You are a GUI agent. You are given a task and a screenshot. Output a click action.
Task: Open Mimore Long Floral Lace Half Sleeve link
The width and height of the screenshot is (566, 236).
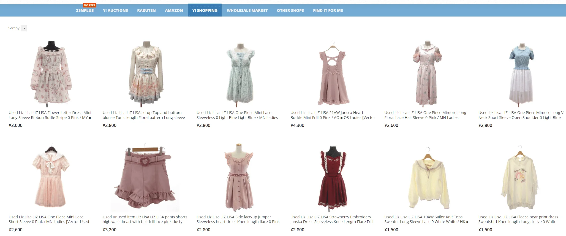pyautogui.click(x=425, y=115)
